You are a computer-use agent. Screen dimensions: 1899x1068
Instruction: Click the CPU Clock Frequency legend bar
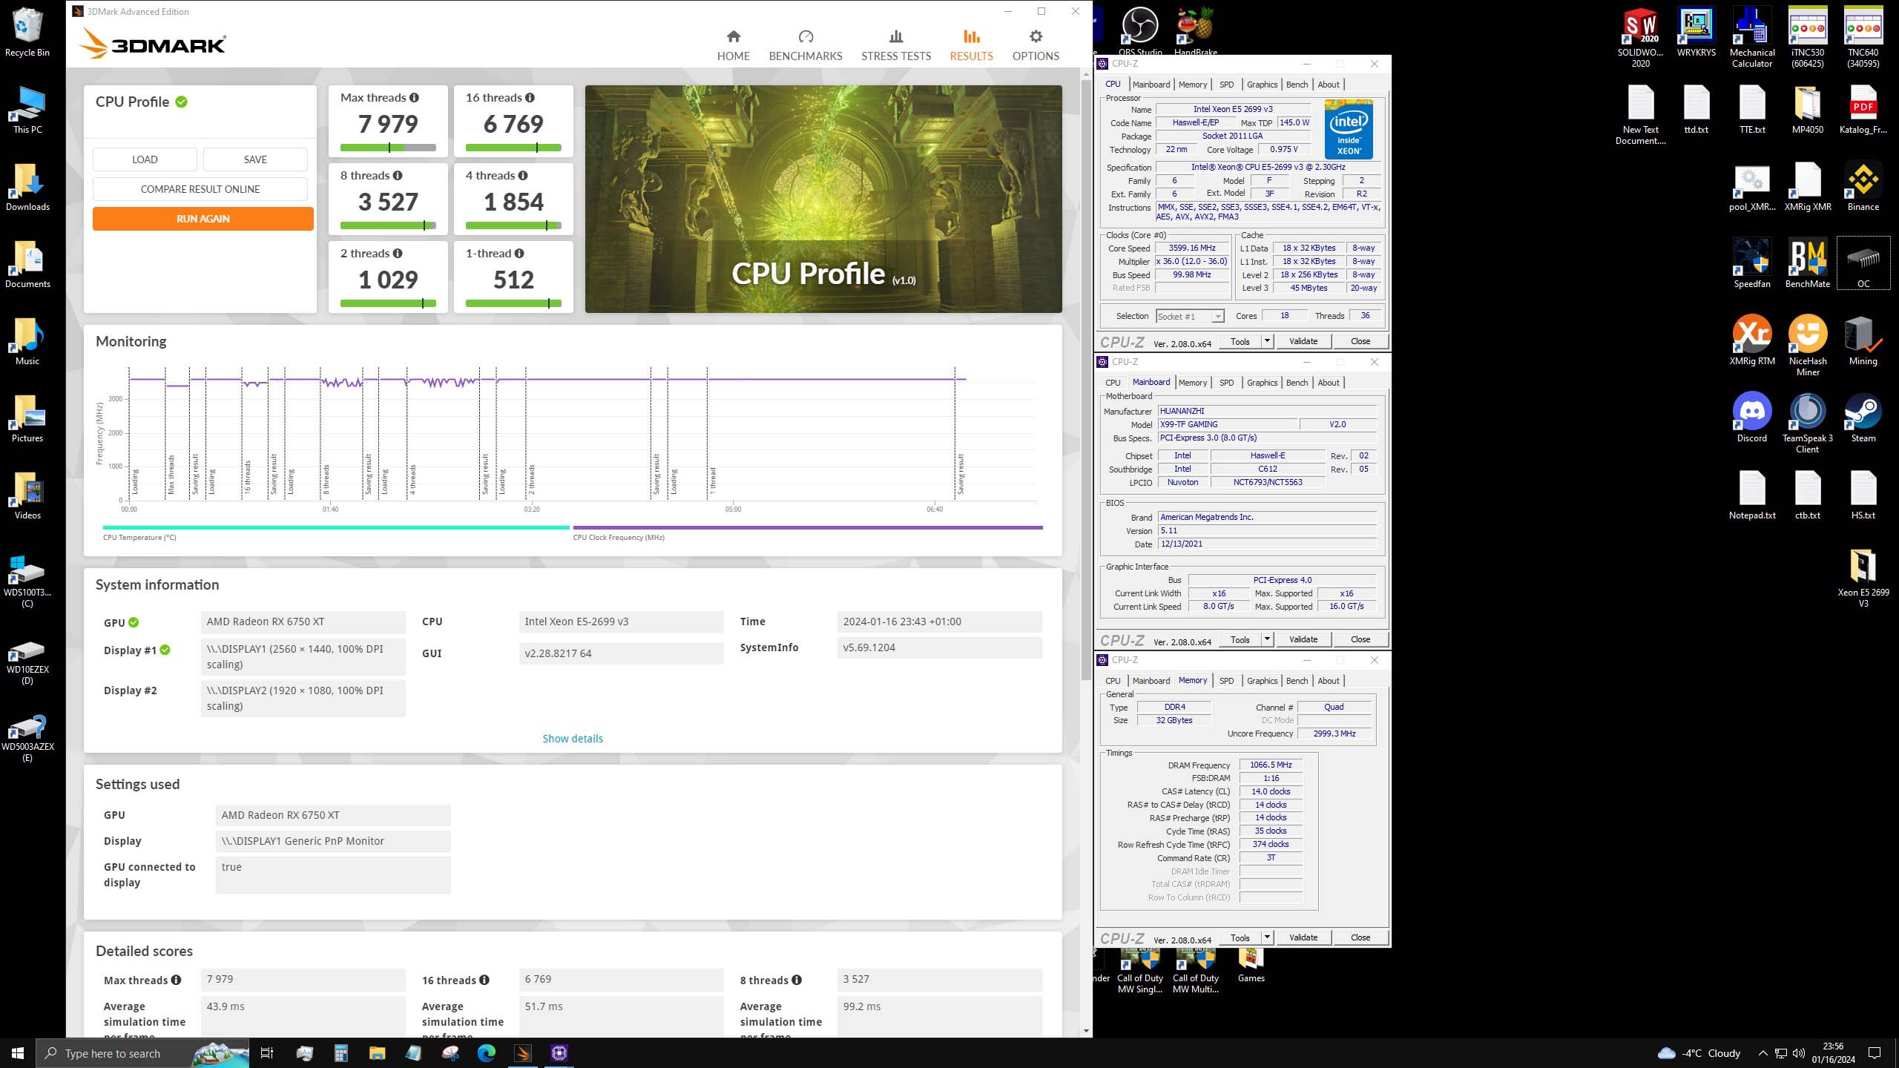coord(808,527)
